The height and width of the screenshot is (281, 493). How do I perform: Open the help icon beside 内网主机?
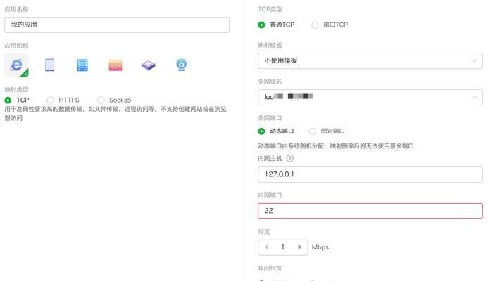pos(290,158)
